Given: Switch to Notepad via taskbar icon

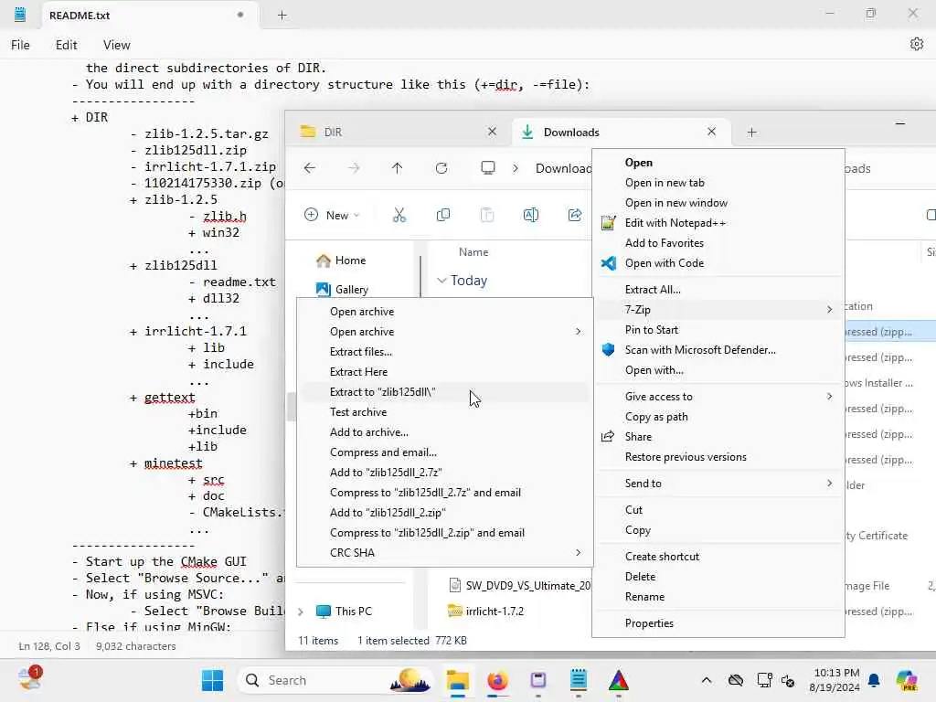Looking at the screenshot, I should point(579,680).
